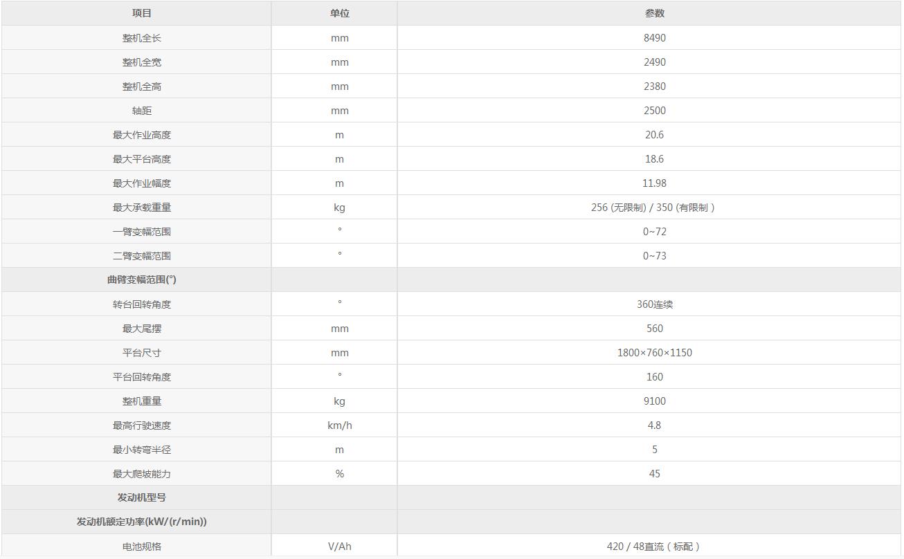This screenshot has height=559, width=904.
Task: Click the 发动机额定功率(kW/(r/min)) row
Action: [142, 522]
